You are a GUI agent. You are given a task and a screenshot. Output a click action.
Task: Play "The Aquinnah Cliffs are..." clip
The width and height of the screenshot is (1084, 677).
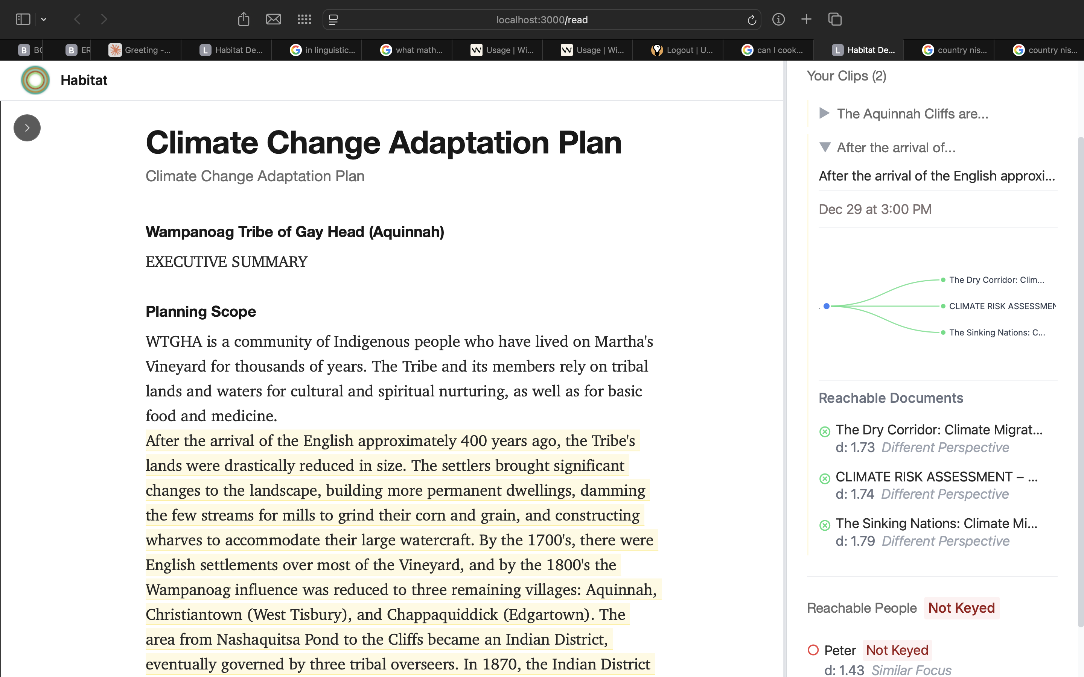click(x=824, y=113)
